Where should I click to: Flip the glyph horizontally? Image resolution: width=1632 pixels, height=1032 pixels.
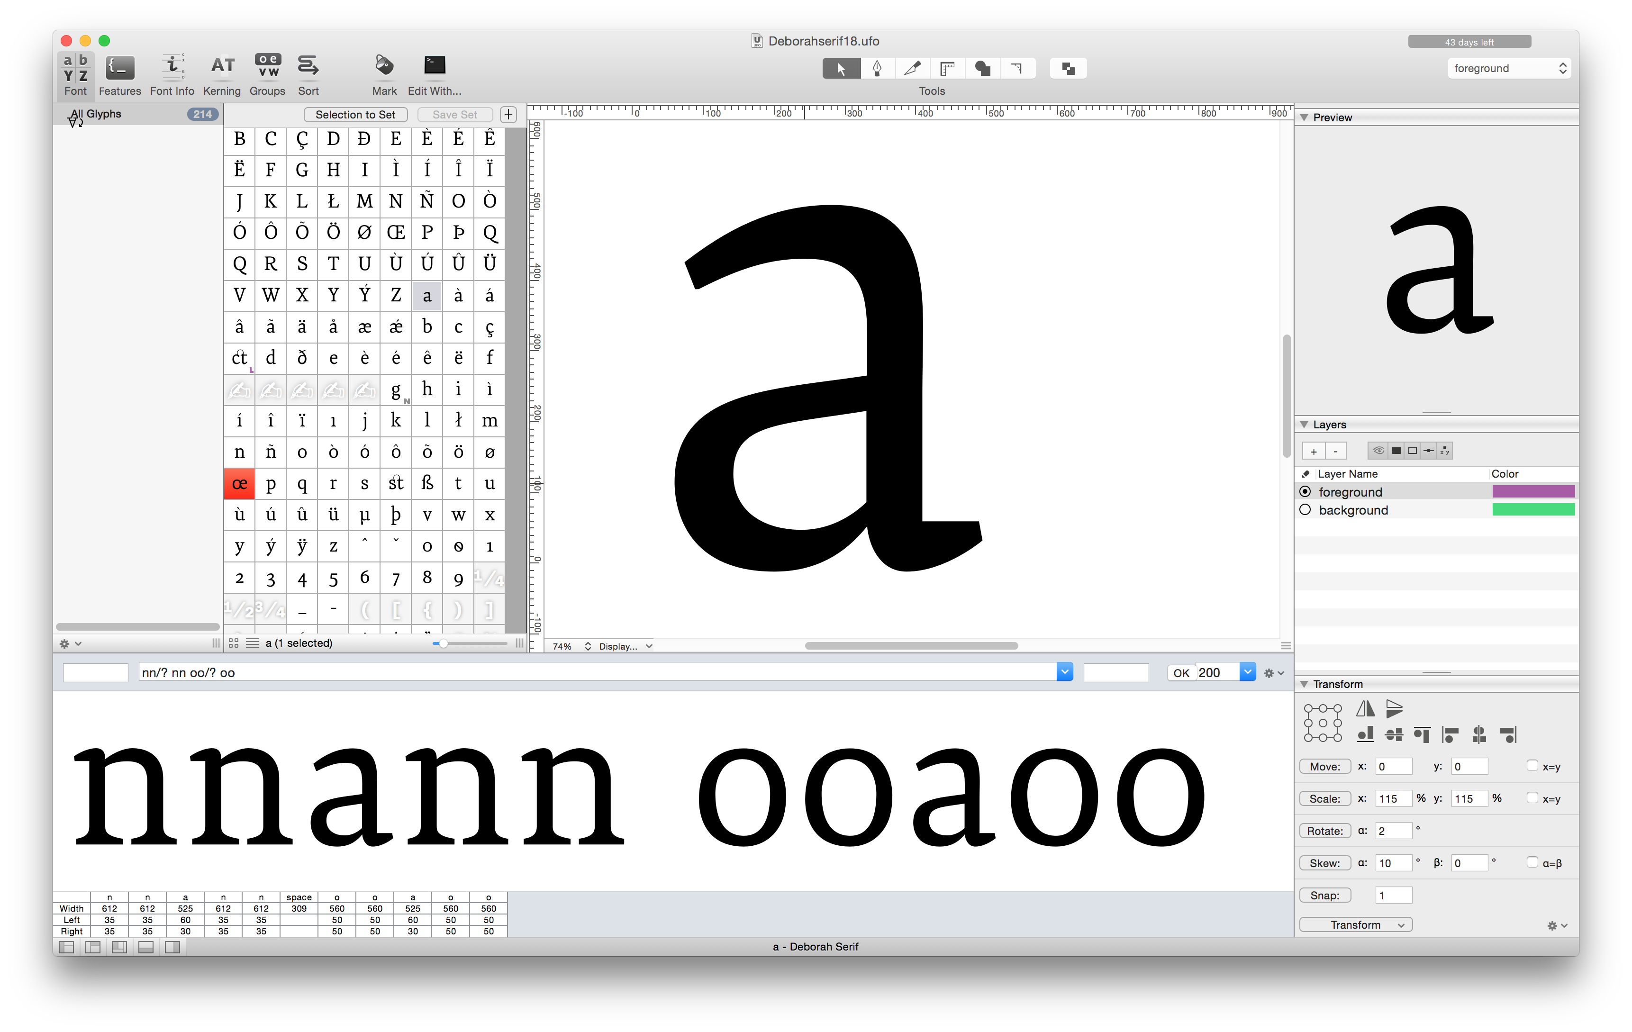(1366, 709)
